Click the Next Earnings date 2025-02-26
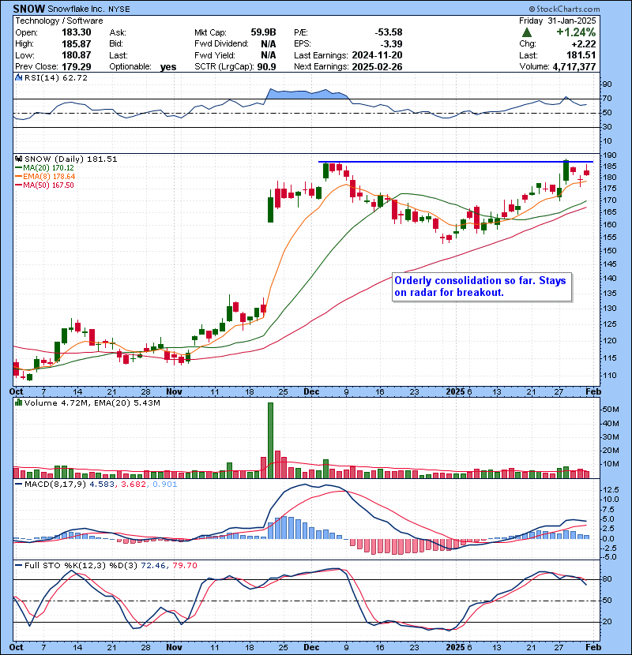Screen dimensions: 632x655 pyautogui.click(x=377, y=66)
